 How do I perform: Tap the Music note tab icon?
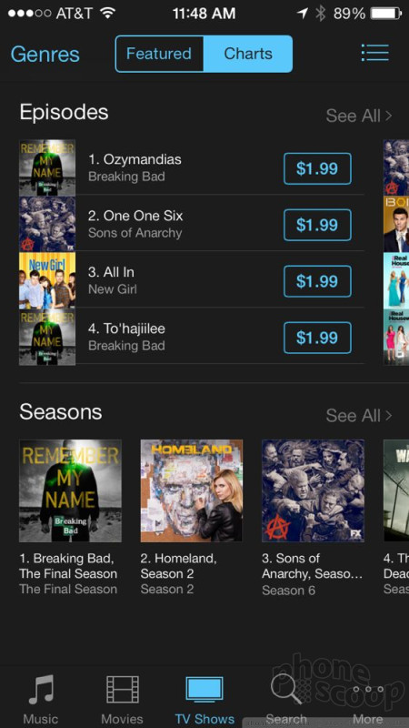coord(41,689)
